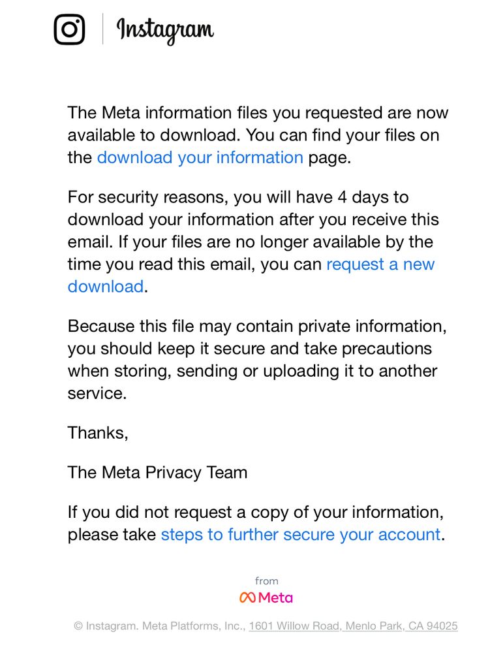Click the Instagram camera logo icon
Image resolution: width=490 pixels, height=653 pixels.
point(69,29)
